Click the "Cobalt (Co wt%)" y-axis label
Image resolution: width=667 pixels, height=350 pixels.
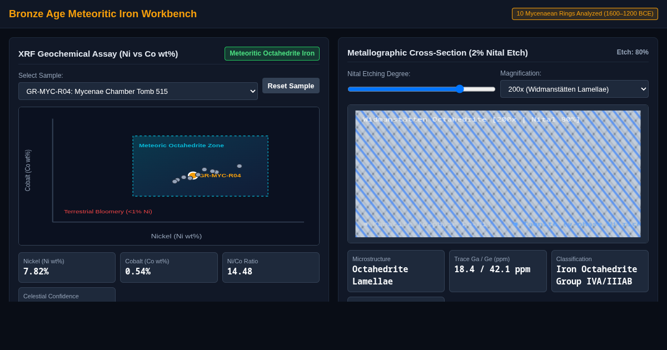(28, 171)
